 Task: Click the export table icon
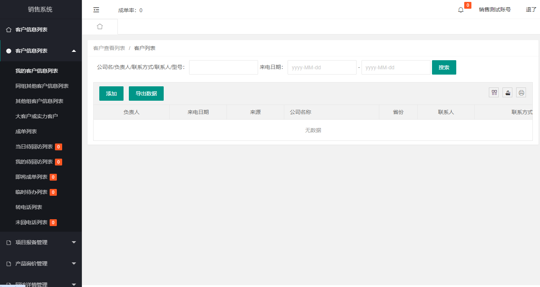tap(507, 92)
